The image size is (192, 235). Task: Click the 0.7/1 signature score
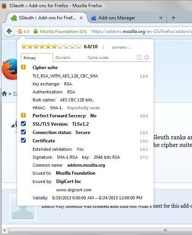144,158
